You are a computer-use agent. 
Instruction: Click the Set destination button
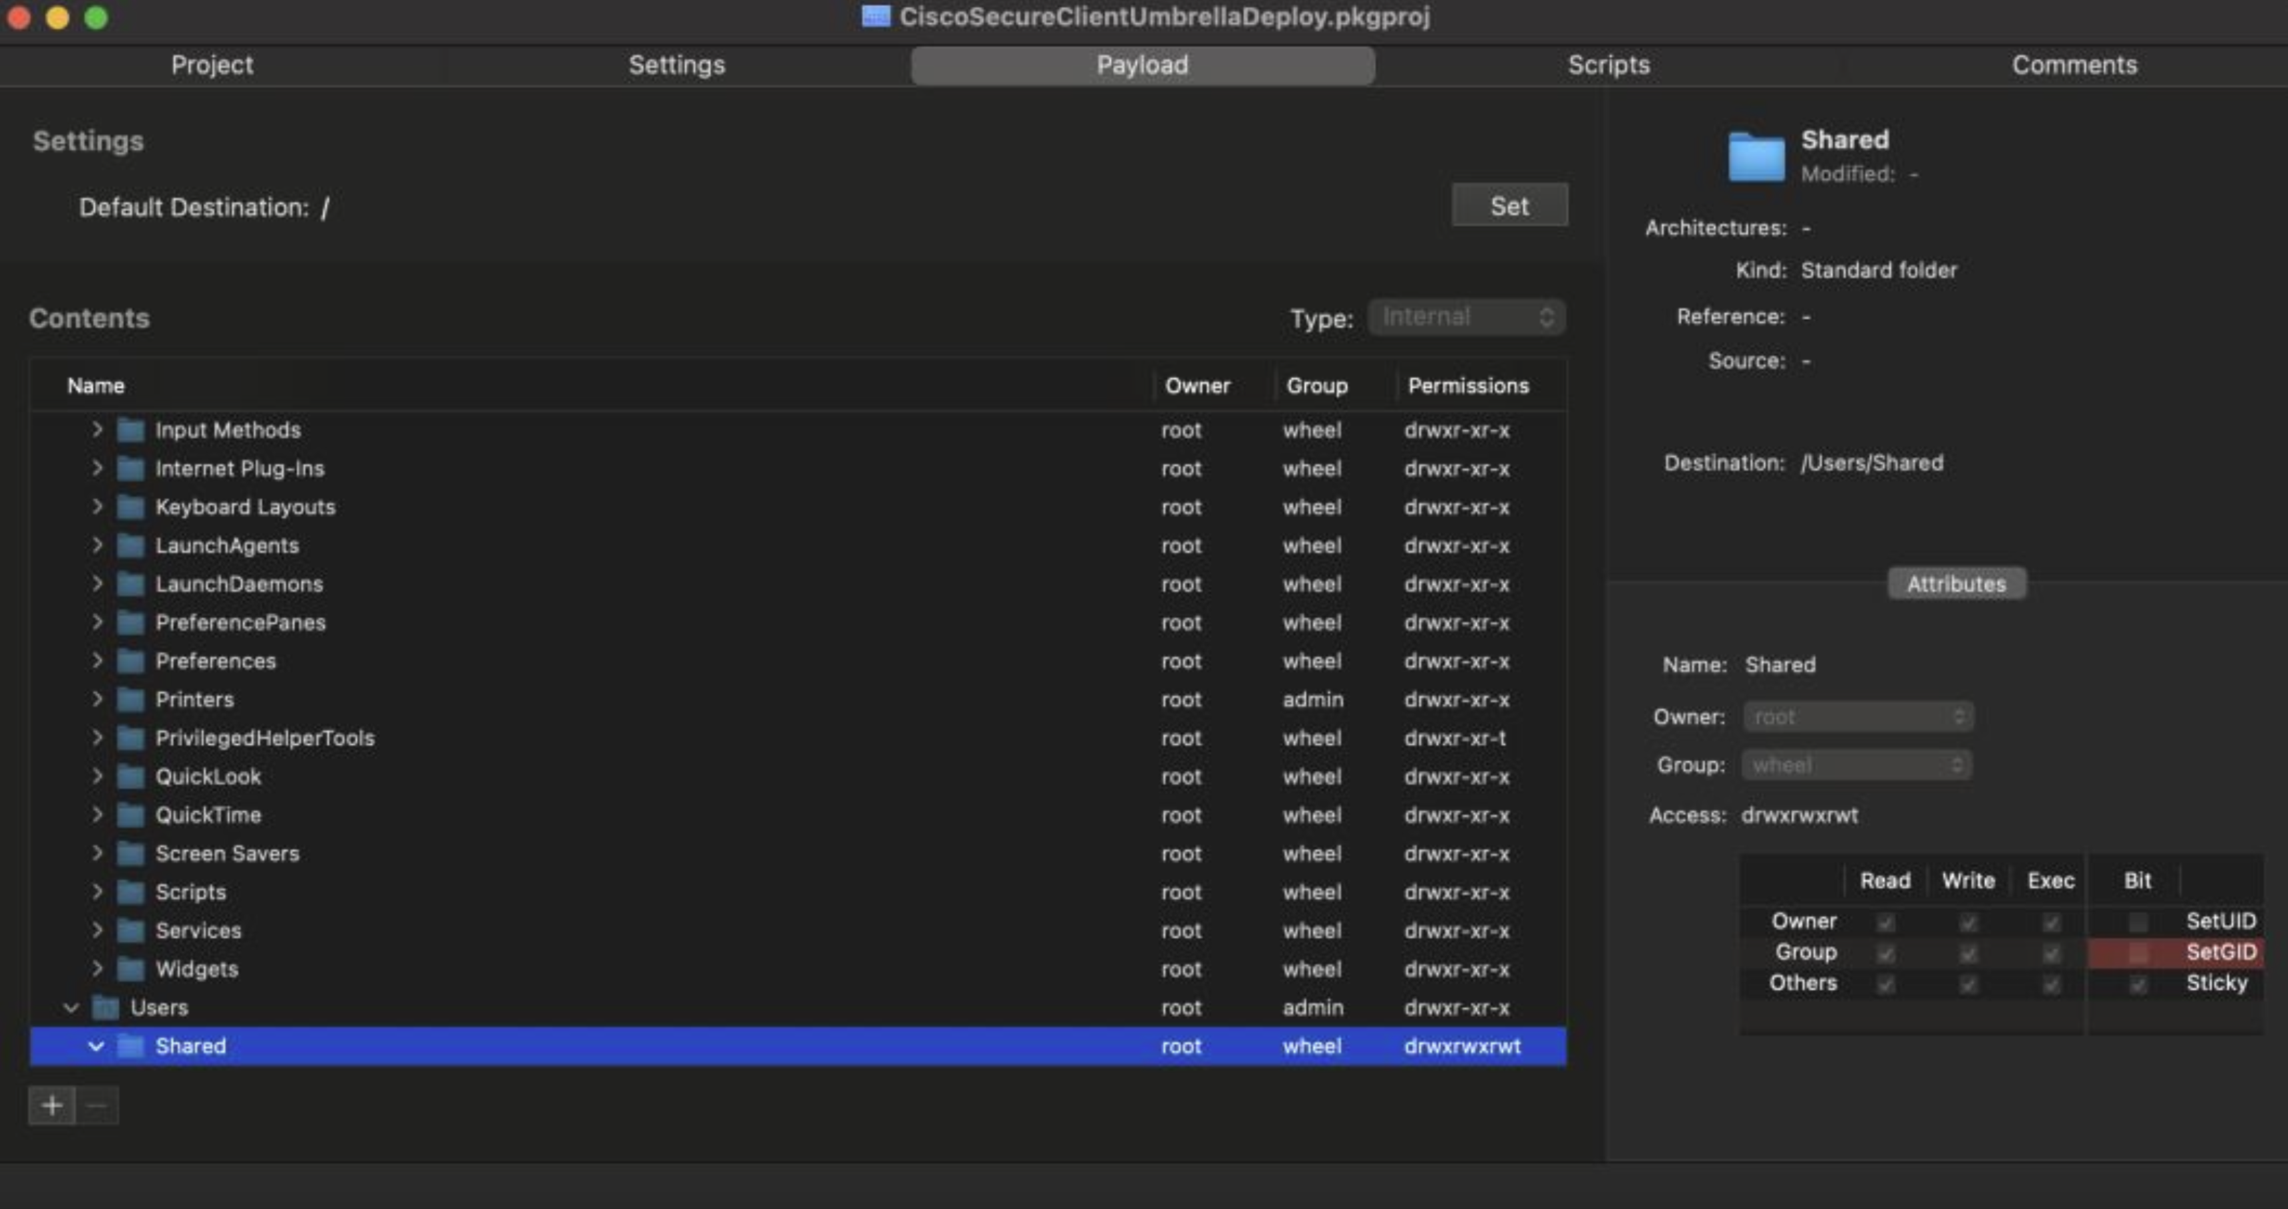tap(1509, 206)
